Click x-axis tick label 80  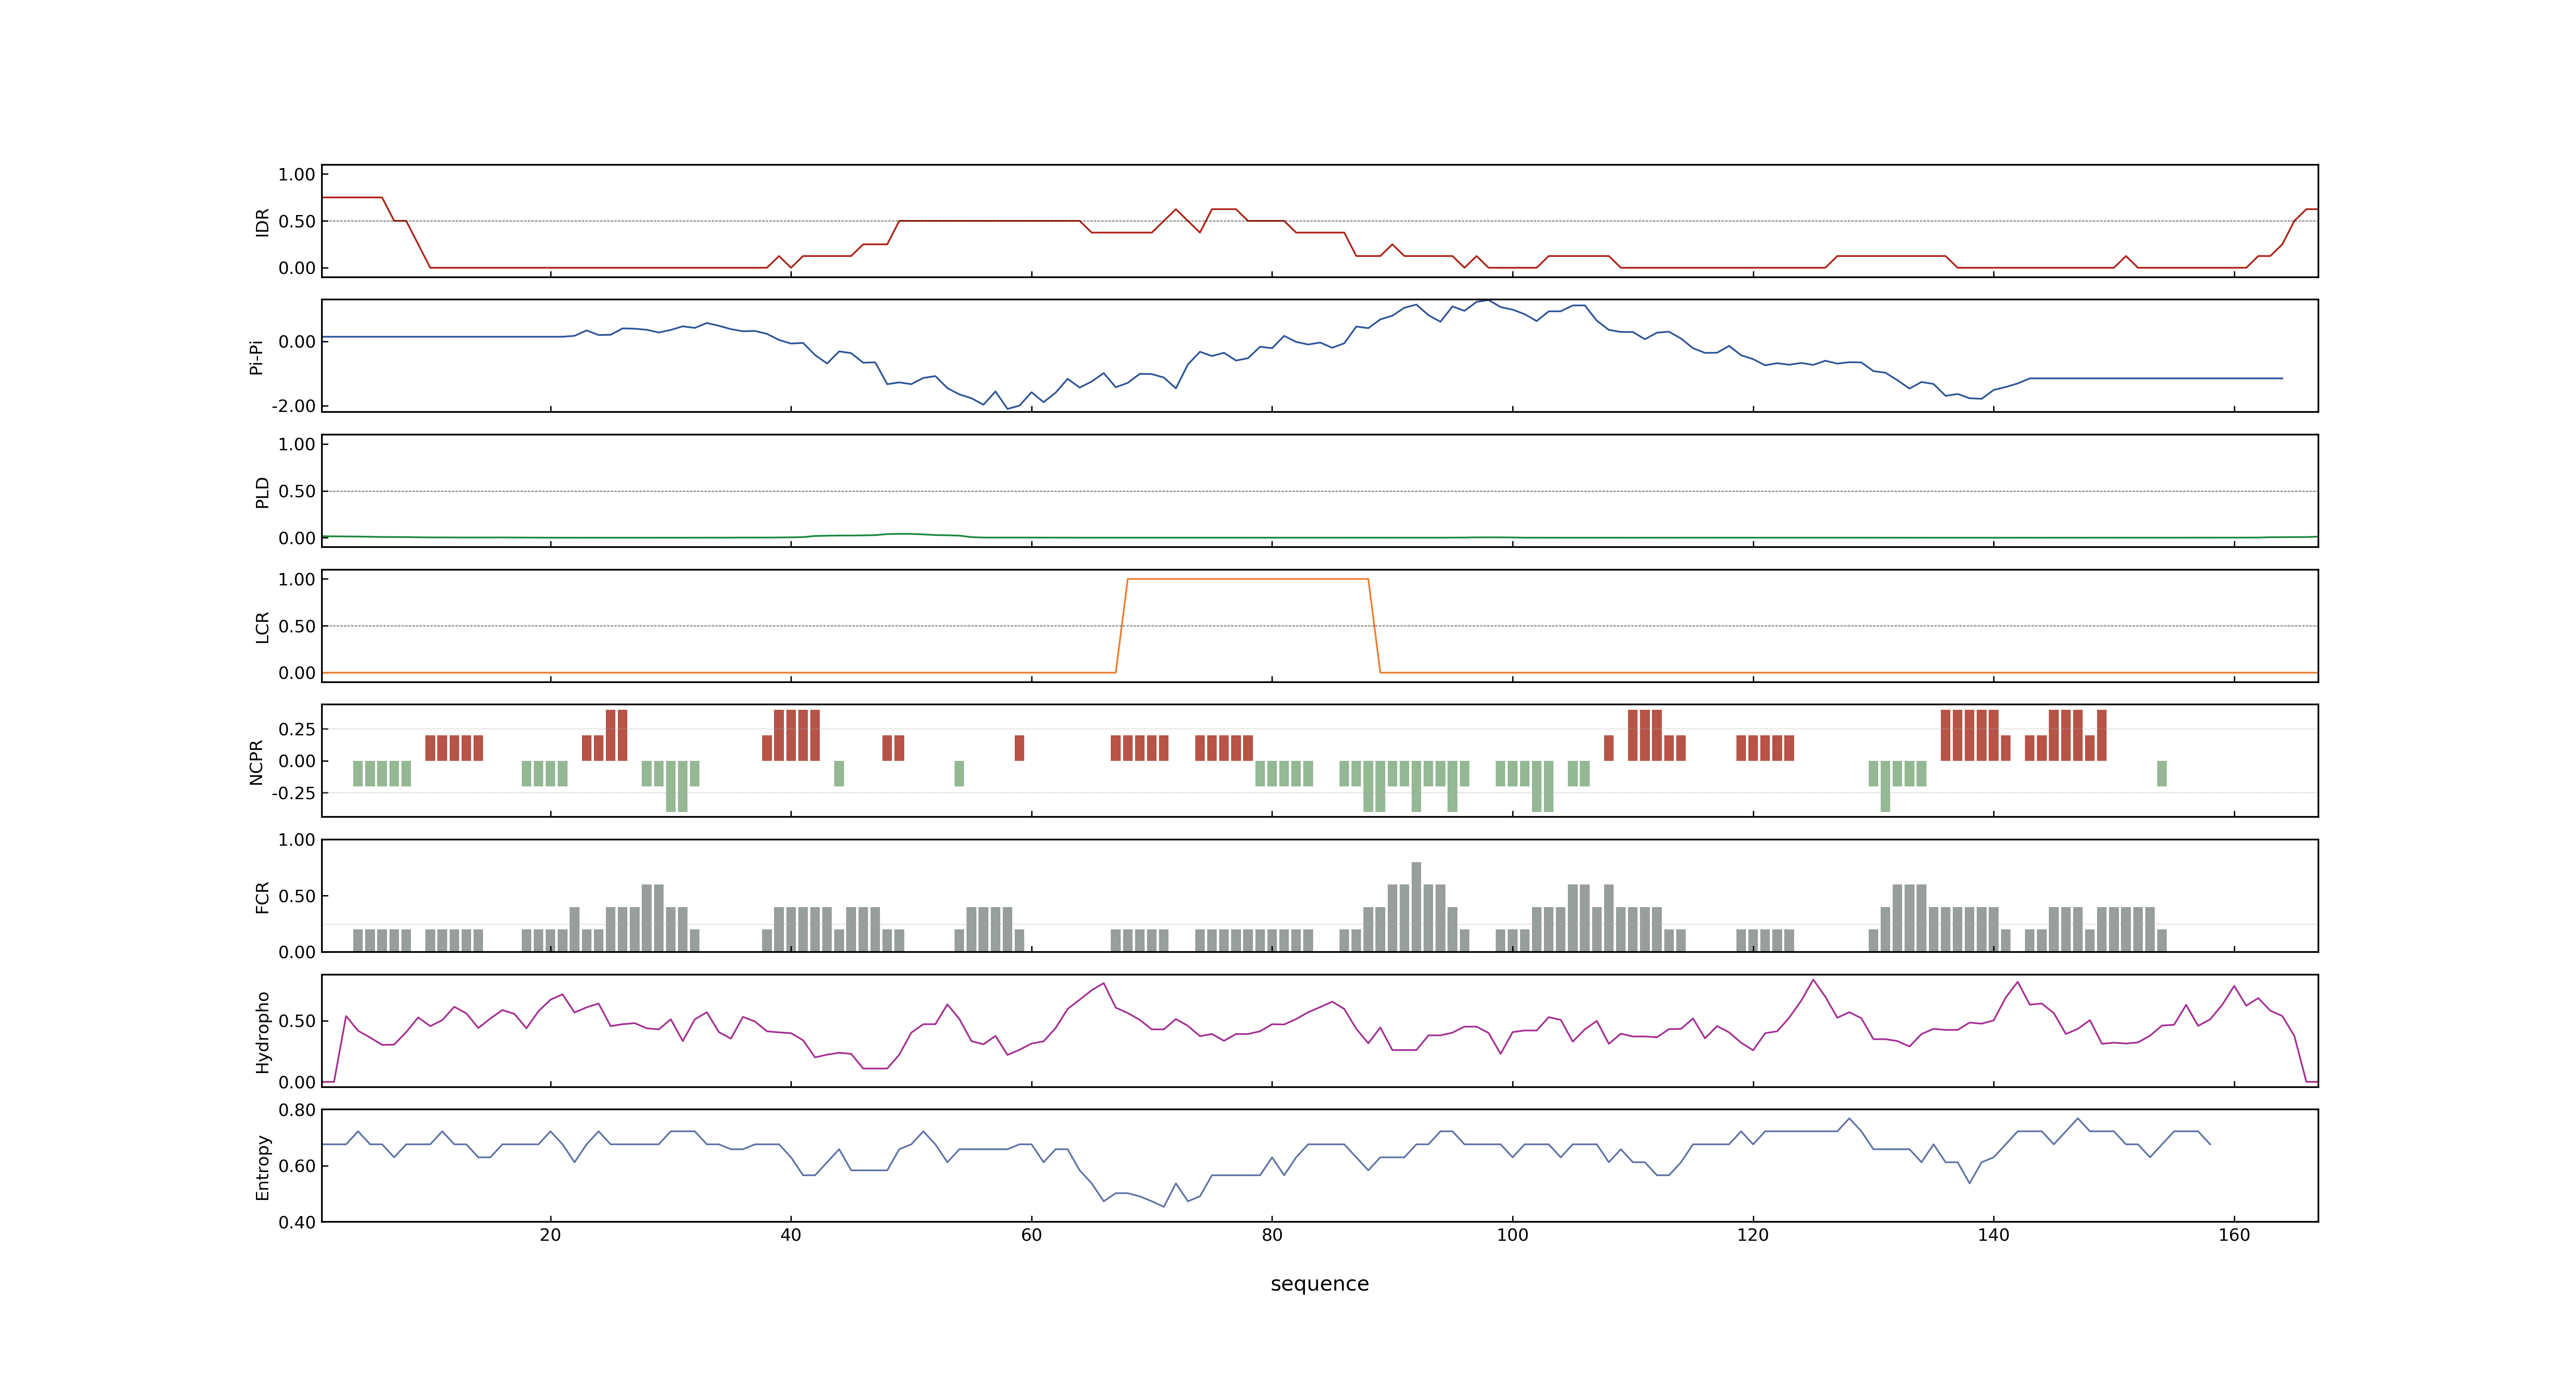point(1272,1234)
